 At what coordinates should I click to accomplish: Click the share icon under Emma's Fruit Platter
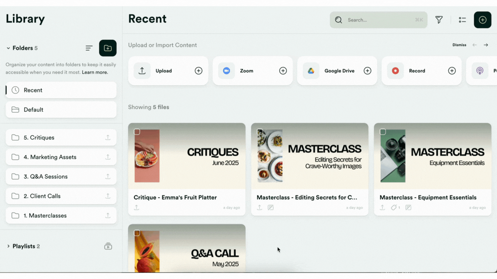point(137,208)
